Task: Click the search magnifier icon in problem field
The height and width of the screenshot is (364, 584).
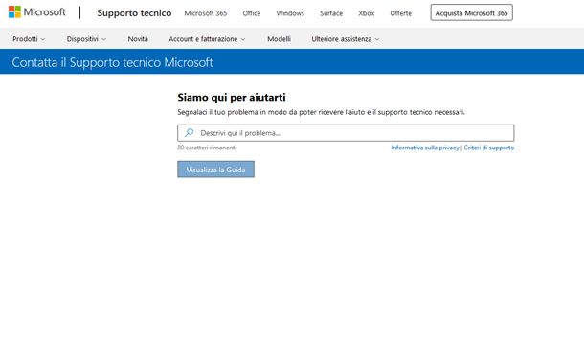Action: [x=189, y=132]
